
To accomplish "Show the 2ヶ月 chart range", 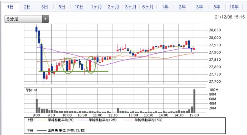I will pos(113,7).
